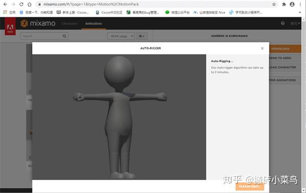Close the Auto-Rigger dialog
The height and width of the screenshot is (193, 306).
coord(262,48)
